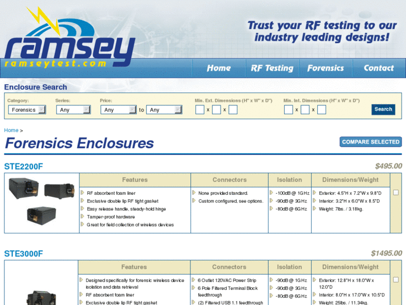This screenshot has height=305, width=406.
Task: Click the COMPARE SELECTED button
Action: [x=370, y=142]
